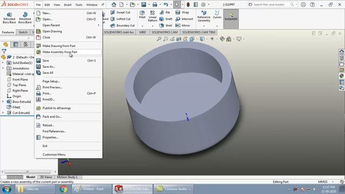Open the PropertyManager tab icon

pyautogui.click(x=16, y=45)
